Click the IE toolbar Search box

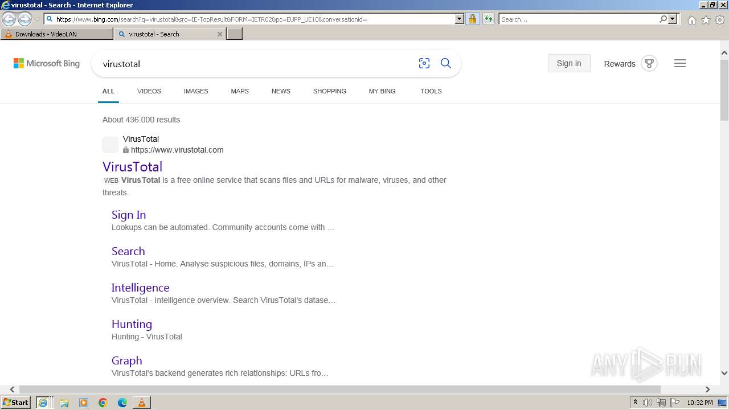point(579,19)
